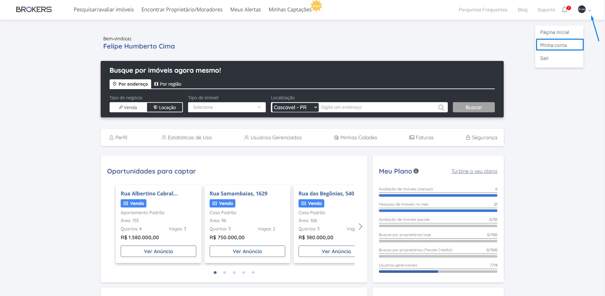
Task: Click Ver Anúncio for Rua das Begônias, 540
Action: 327,251
